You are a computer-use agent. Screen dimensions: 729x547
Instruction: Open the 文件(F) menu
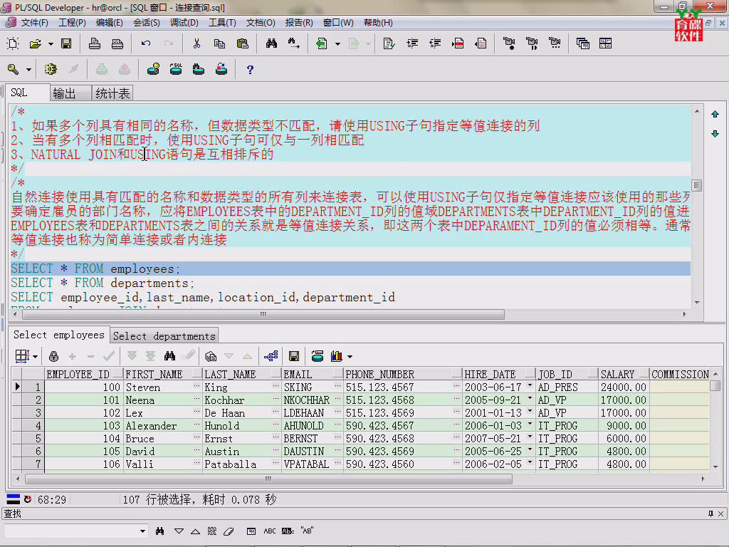click(x=34, y=23)
